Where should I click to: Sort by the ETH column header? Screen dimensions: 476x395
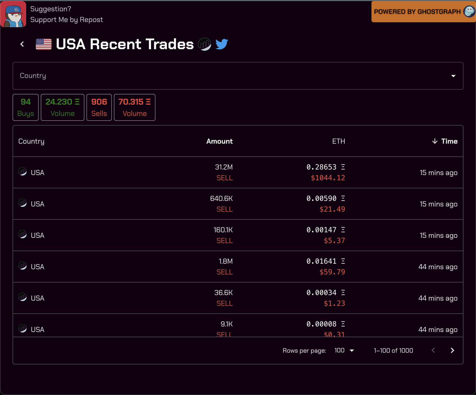[x=338, y=141]
